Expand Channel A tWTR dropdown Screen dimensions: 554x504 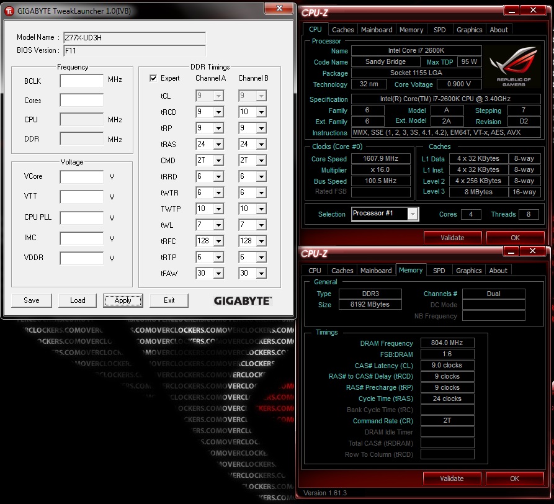(x=219, y=193)
